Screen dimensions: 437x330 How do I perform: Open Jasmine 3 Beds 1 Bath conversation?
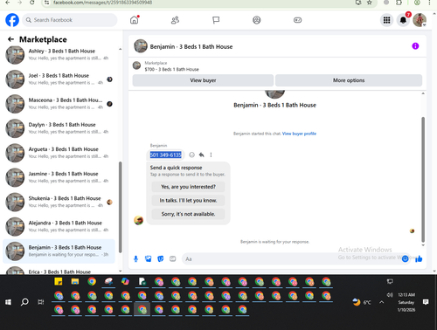click(x=59, y=177)
